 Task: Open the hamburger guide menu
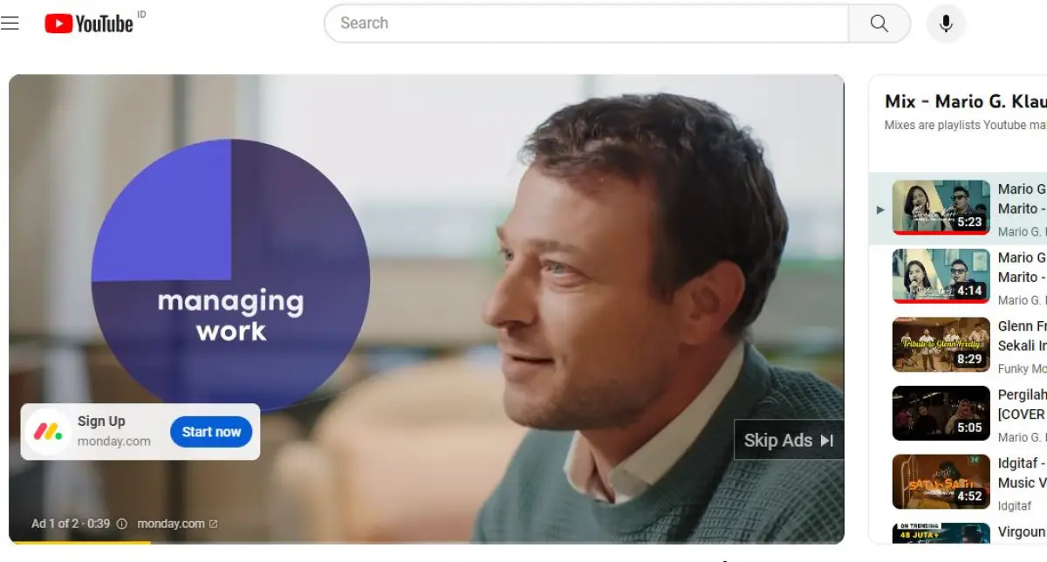pyautogui.click(x=10, y=24)
